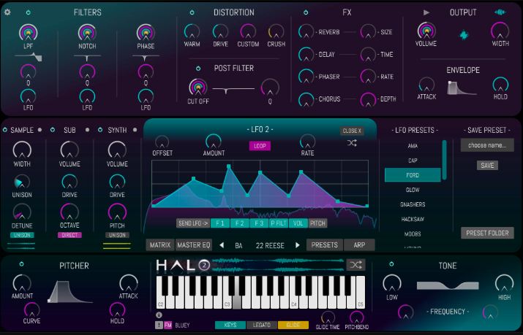
Task: Open the ARP panel
Action: click(x=359, y=245)
